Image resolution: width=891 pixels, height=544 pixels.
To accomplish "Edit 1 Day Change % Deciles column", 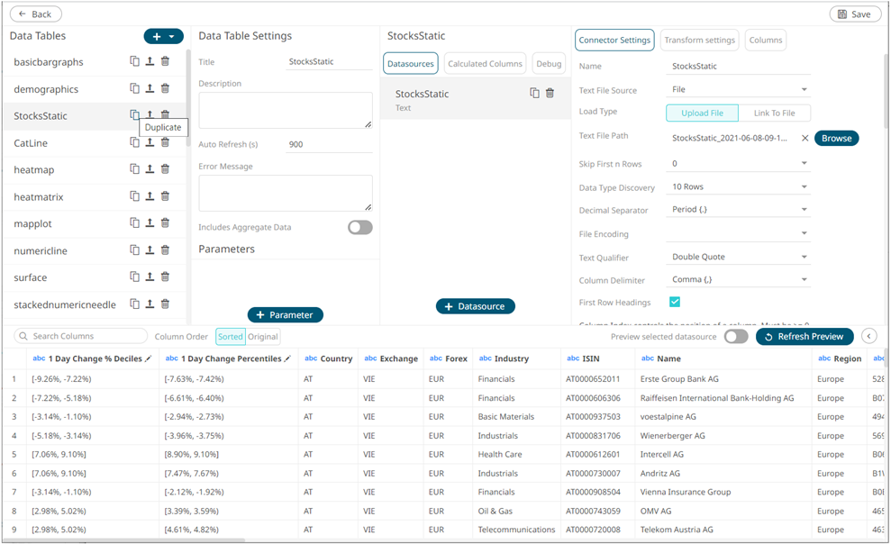I will point(149,358).
